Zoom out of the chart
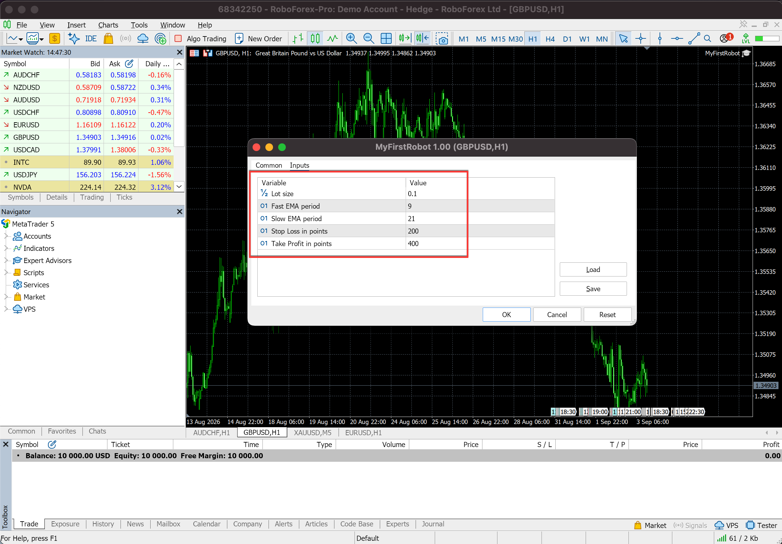The image size is (782, 544). click(369, 38)
